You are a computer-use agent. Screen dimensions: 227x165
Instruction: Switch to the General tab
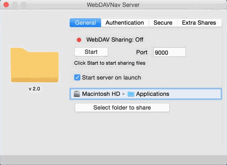tap(85, 23)
